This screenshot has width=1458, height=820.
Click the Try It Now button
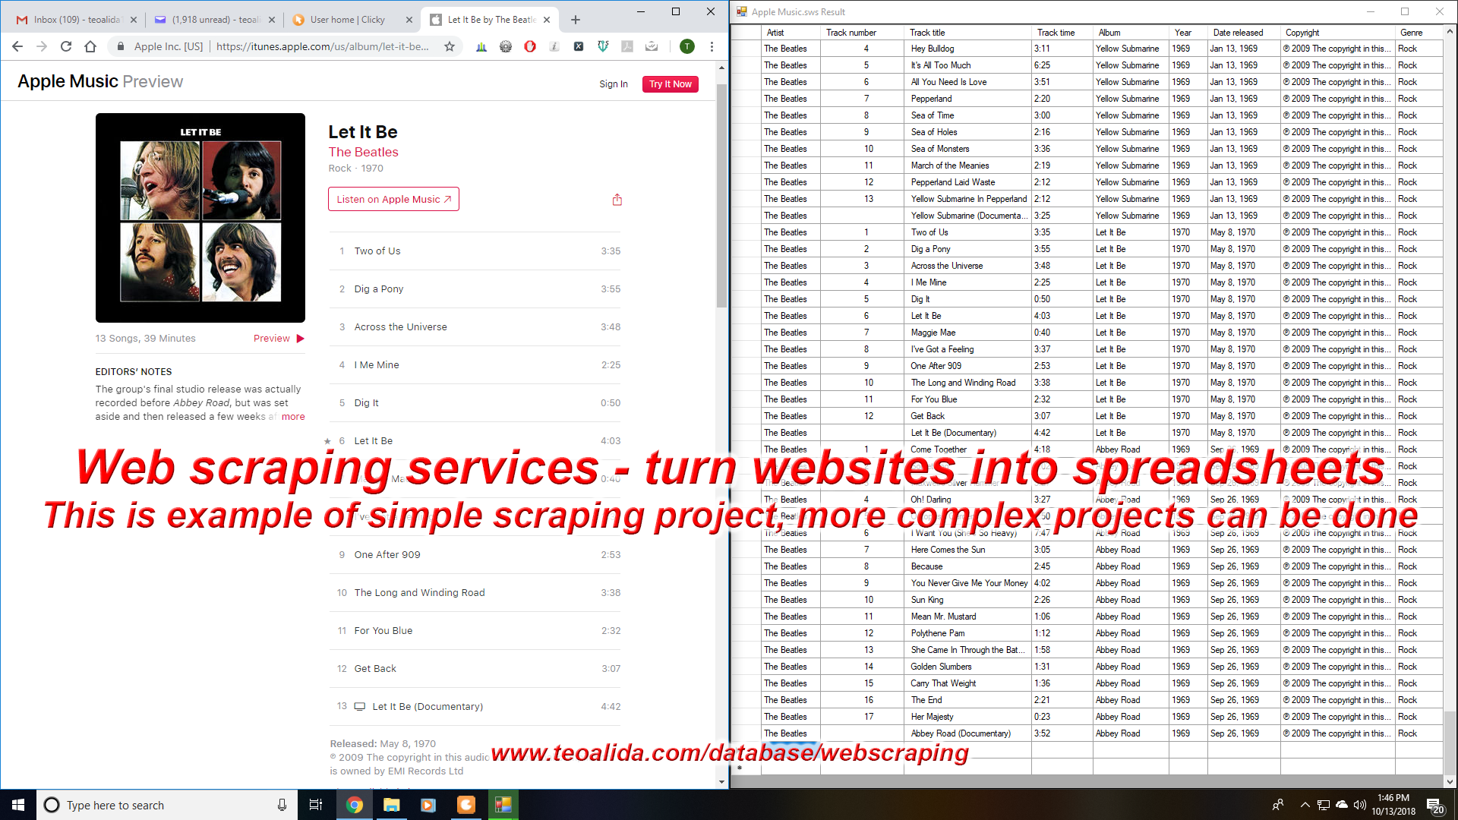coord(670,84)
